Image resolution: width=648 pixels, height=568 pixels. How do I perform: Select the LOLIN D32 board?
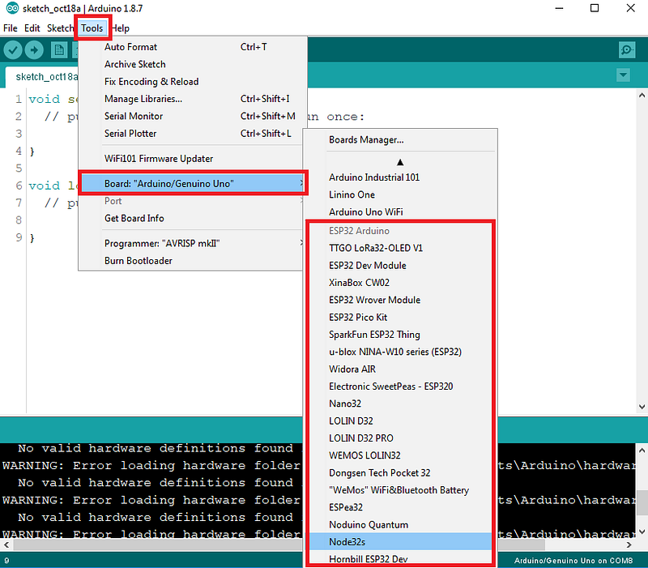tap(400, 421)
